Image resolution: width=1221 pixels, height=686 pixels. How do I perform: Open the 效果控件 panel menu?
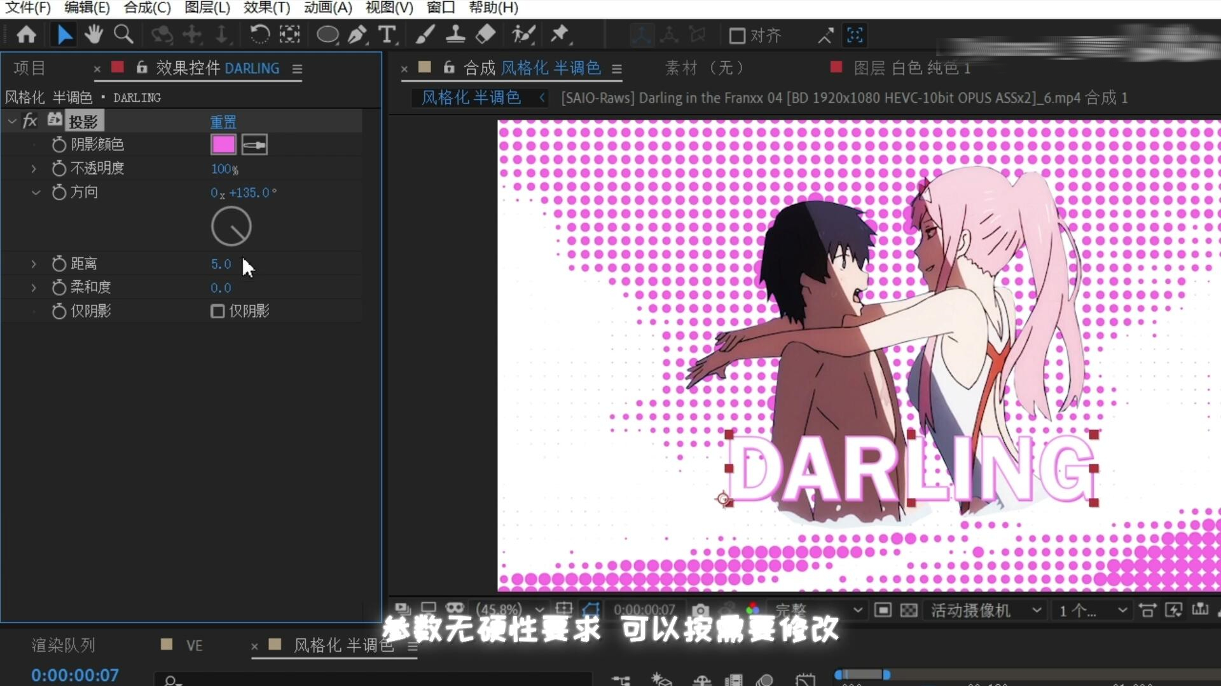click(x=297, y=68)
